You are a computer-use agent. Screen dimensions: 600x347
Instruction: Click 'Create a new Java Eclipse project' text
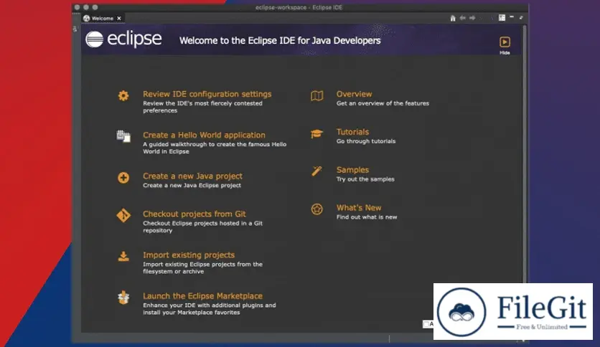(x=192, y=185)
